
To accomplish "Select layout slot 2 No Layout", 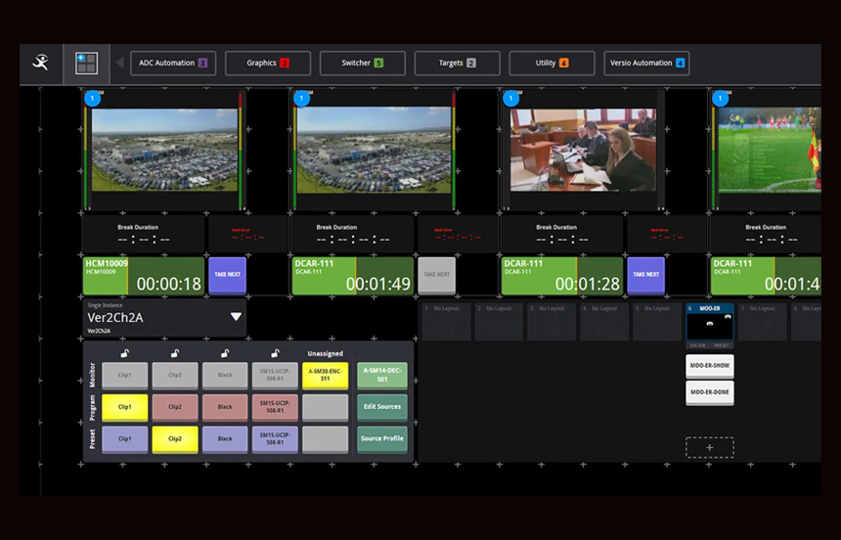I will pos(499,322).
